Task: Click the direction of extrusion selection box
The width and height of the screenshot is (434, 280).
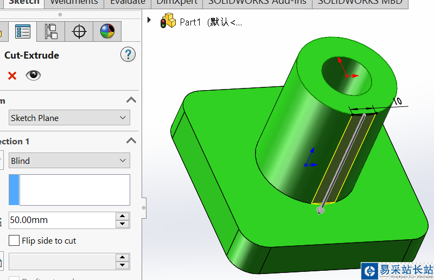Action: click(75, 190)
